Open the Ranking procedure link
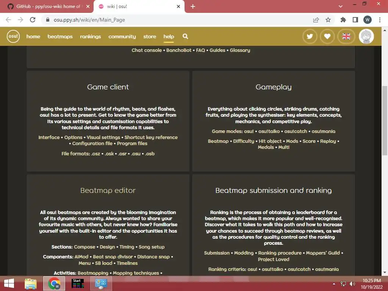Screen dimensions: 388x291 (280, 253)
